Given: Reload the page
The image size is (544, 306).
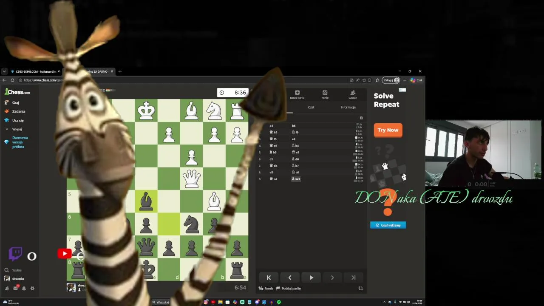Looking at the screenshot, I should tap(13, 80).
